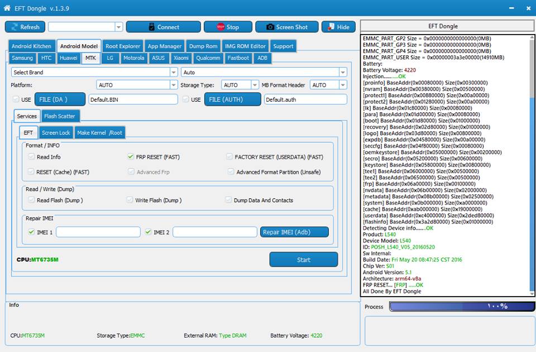536x352 pixels.
Task: Close the EFT Dongle window
Action: click(527, 8)
